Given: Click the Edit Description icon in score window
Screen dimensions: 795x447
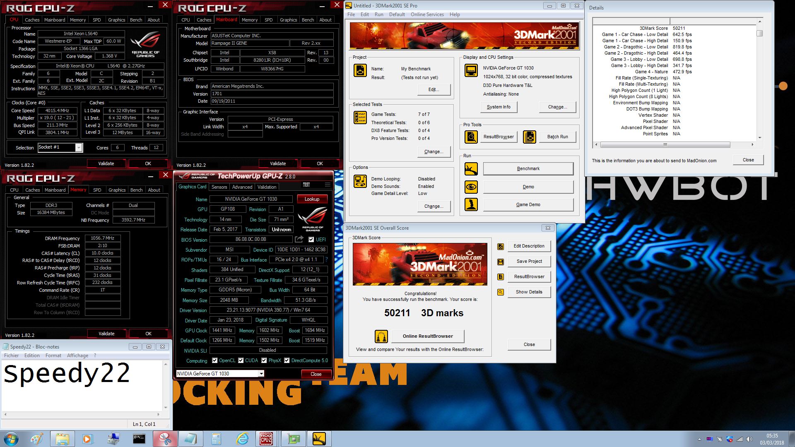Looking at the screenshot, I should pos(501,246).
